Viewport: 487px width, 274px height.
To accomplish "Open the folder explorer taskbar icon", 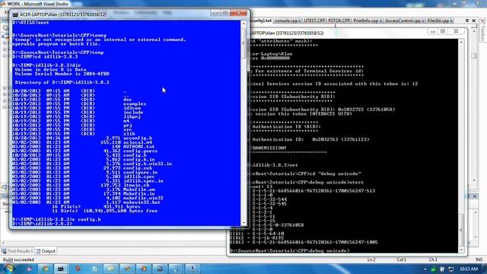I will tap(110, 269).
